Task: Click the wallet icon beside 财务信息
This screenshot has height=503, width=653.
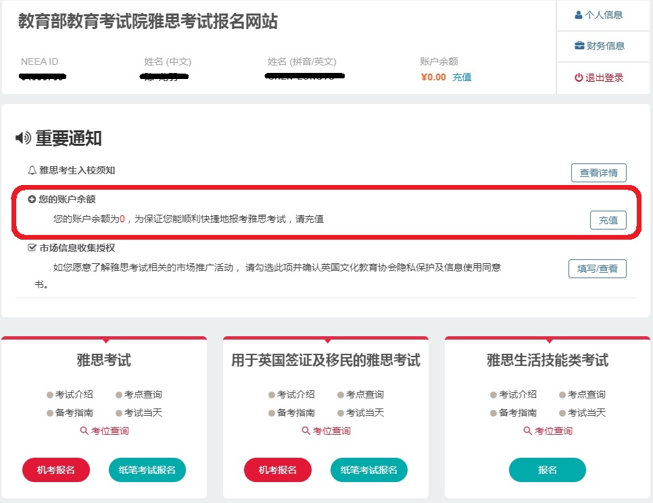Action: pos(578,45)
